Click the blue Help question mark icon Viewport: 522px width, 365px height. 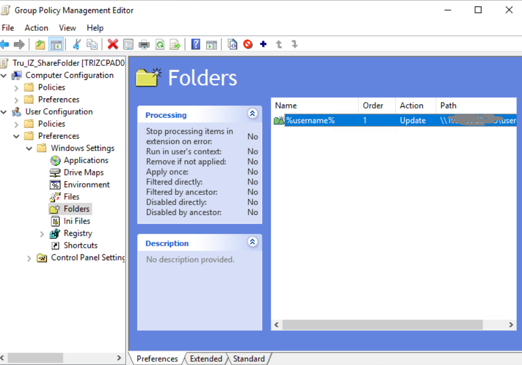coord(196,44)
